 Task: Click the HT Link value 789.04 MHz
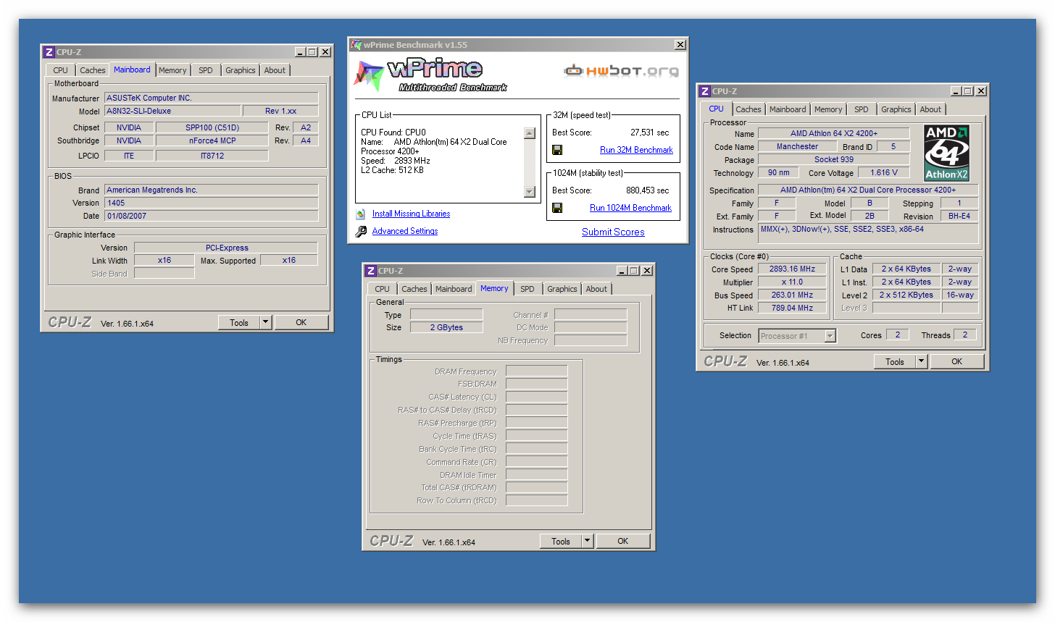[x=793, y=308]
